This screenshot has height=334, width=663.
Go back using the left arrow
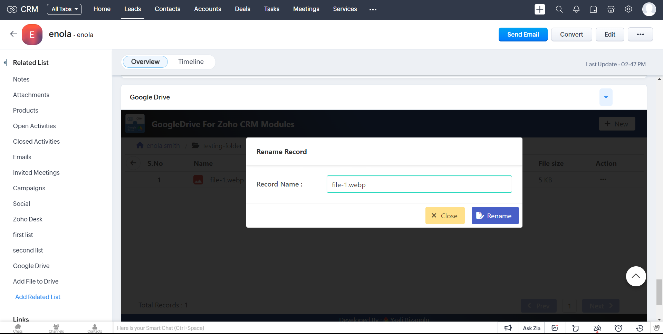click(x=13, y=34)
